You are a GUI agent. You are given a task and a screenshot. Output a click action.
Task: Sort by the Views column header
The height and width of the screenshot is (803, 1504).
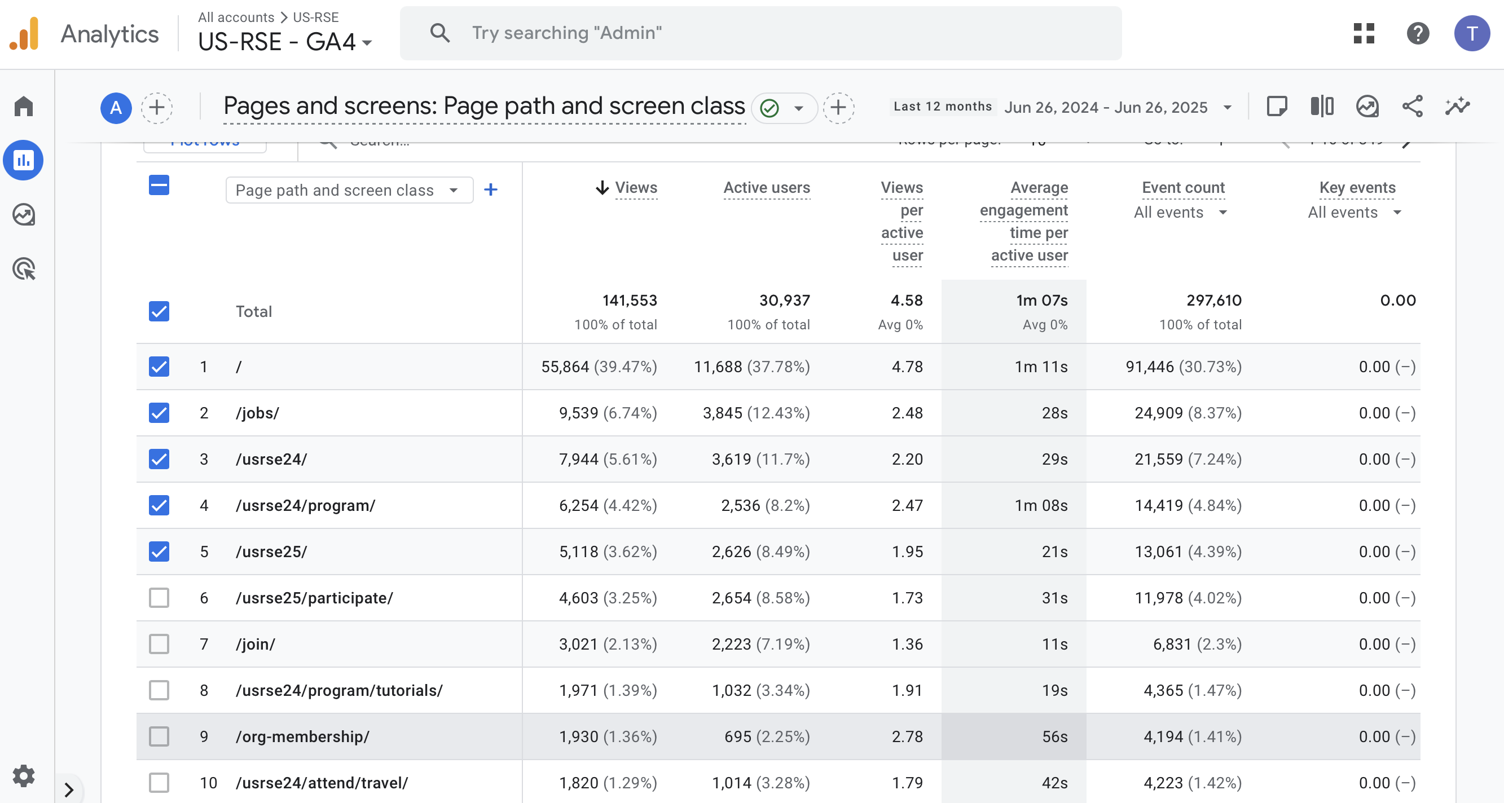click(636, 188)
